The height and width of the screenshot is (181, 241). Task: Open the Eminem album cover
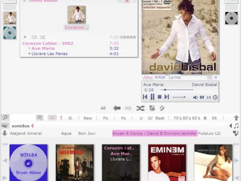[x=167, y=163]
